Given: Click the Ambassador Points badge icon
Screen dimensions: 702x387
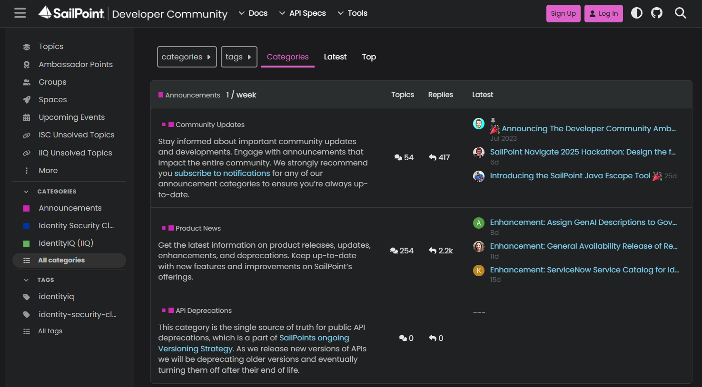Looking at the screenshot, I should pos(27,65).
